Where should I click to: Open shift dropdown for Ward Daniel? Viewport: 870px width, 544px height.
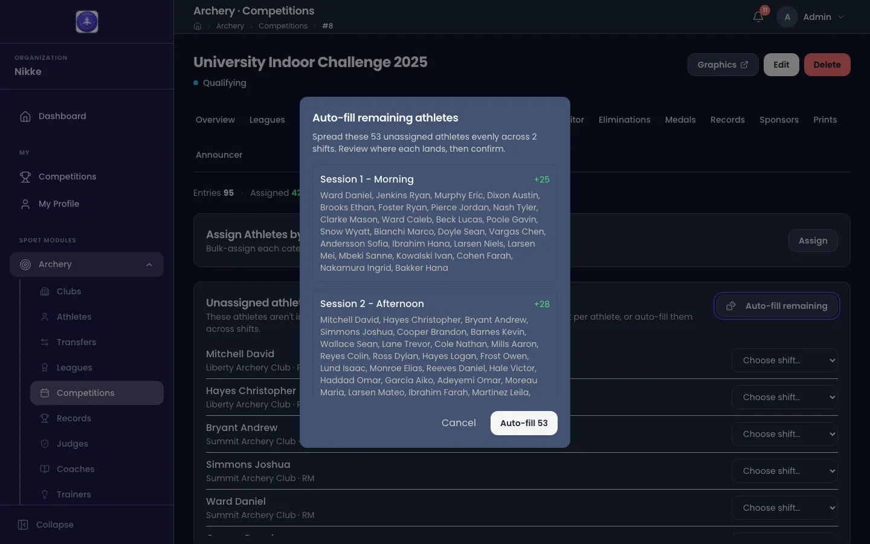[785, 508]
